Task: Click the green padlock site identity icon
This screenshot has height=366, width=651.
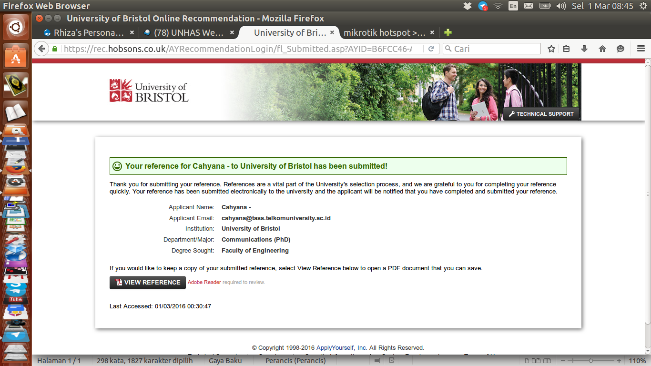Action: coord(55,49)
